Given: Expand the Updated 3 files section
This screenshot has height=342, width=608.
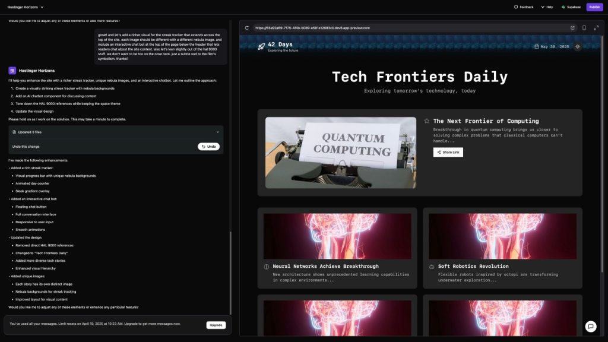Looking at the screenshot, I should (217, 132).
